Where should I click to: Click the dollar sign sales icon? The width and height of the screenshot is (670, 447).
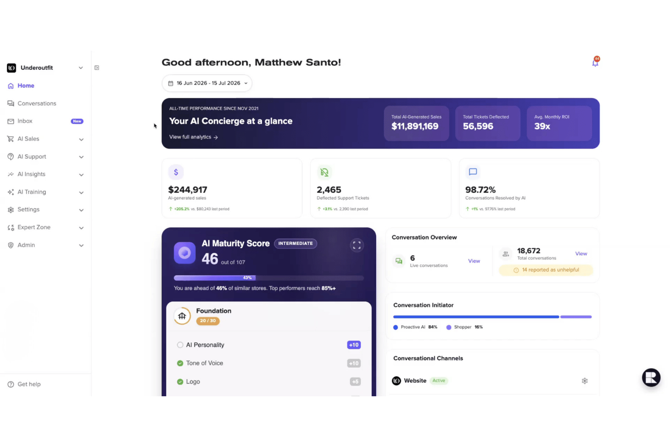coord(176,172)
